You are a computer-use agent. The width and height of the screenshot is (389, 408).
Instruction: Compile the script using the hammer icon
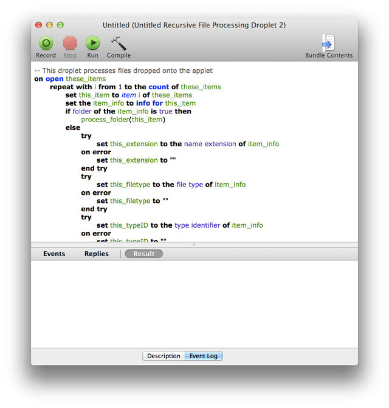(119, 43)
